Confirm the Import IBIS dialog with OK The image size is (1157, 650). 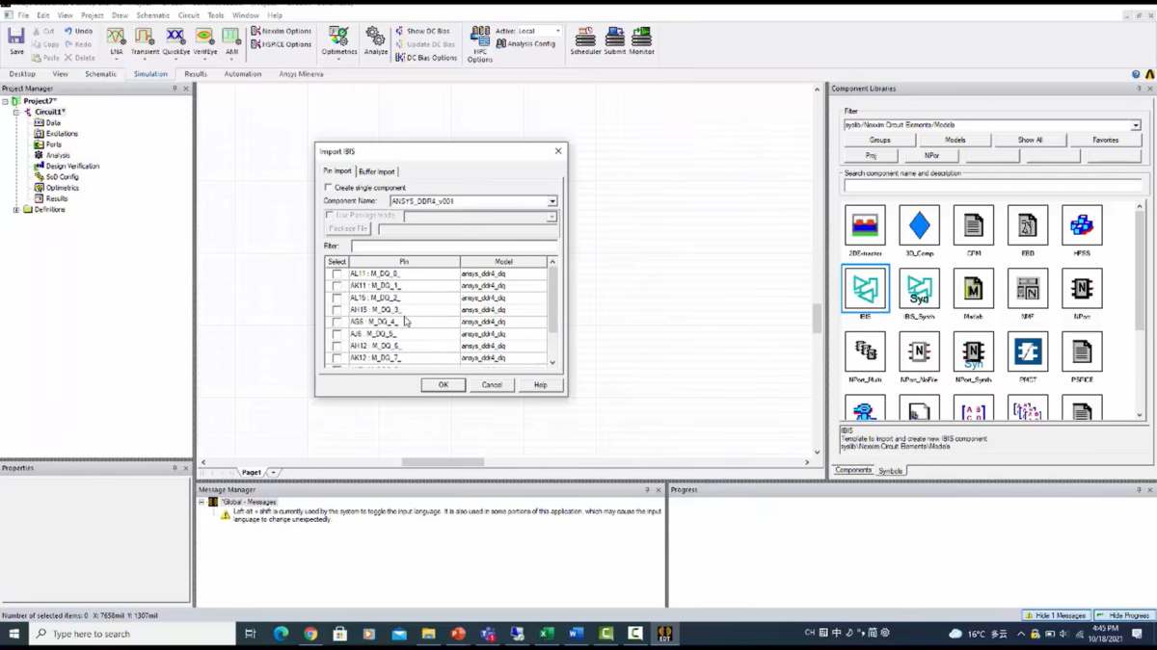(x=444, y=384)
